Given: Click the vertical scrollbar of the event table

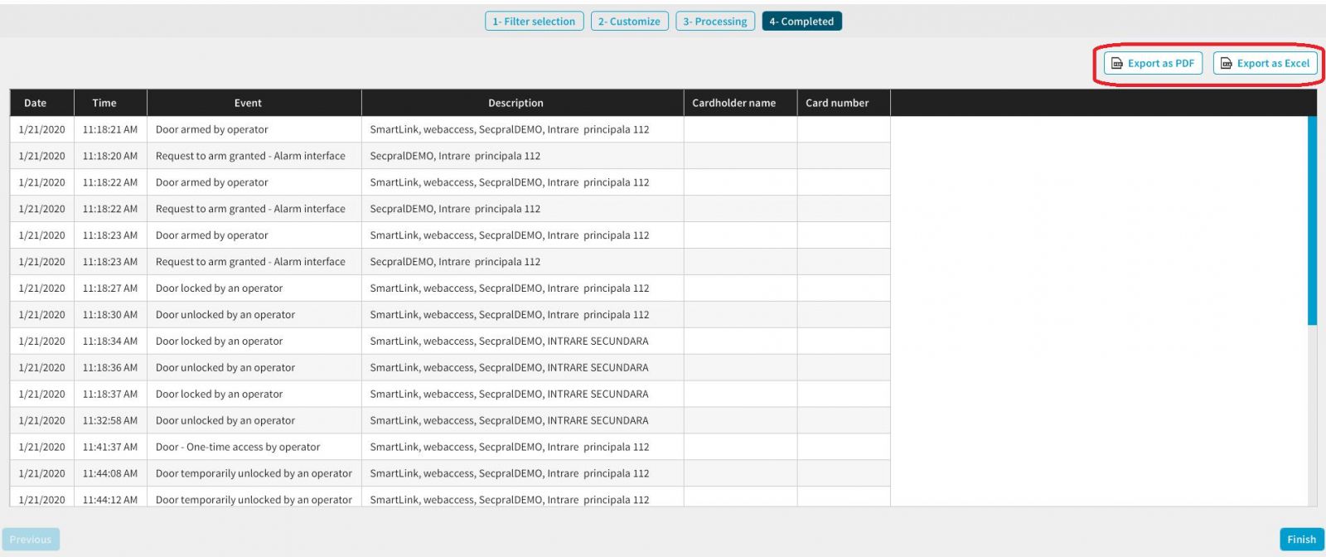Looking at the screenshot, I should pos(1312,220).
